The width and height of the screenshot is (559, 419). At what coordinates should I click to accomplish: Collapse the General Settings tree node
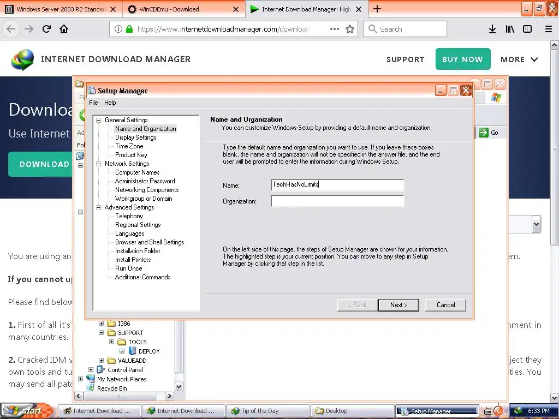coord(99,120)
